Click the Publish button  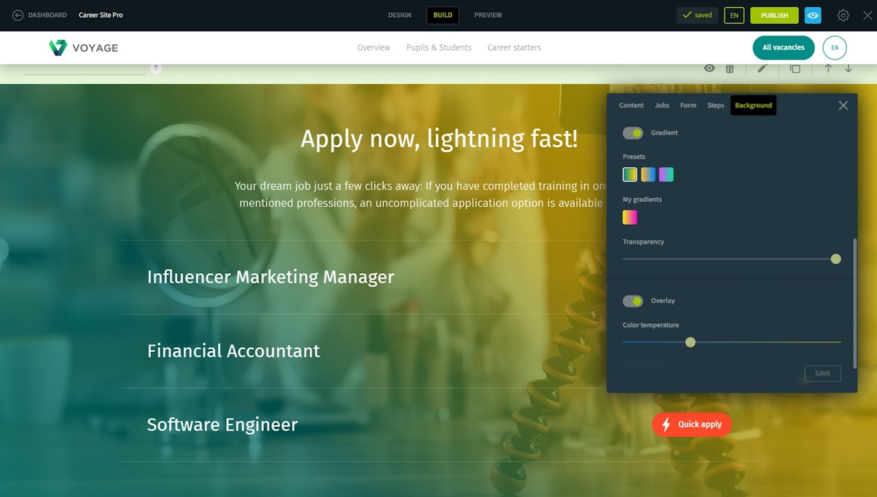[774, 15]
